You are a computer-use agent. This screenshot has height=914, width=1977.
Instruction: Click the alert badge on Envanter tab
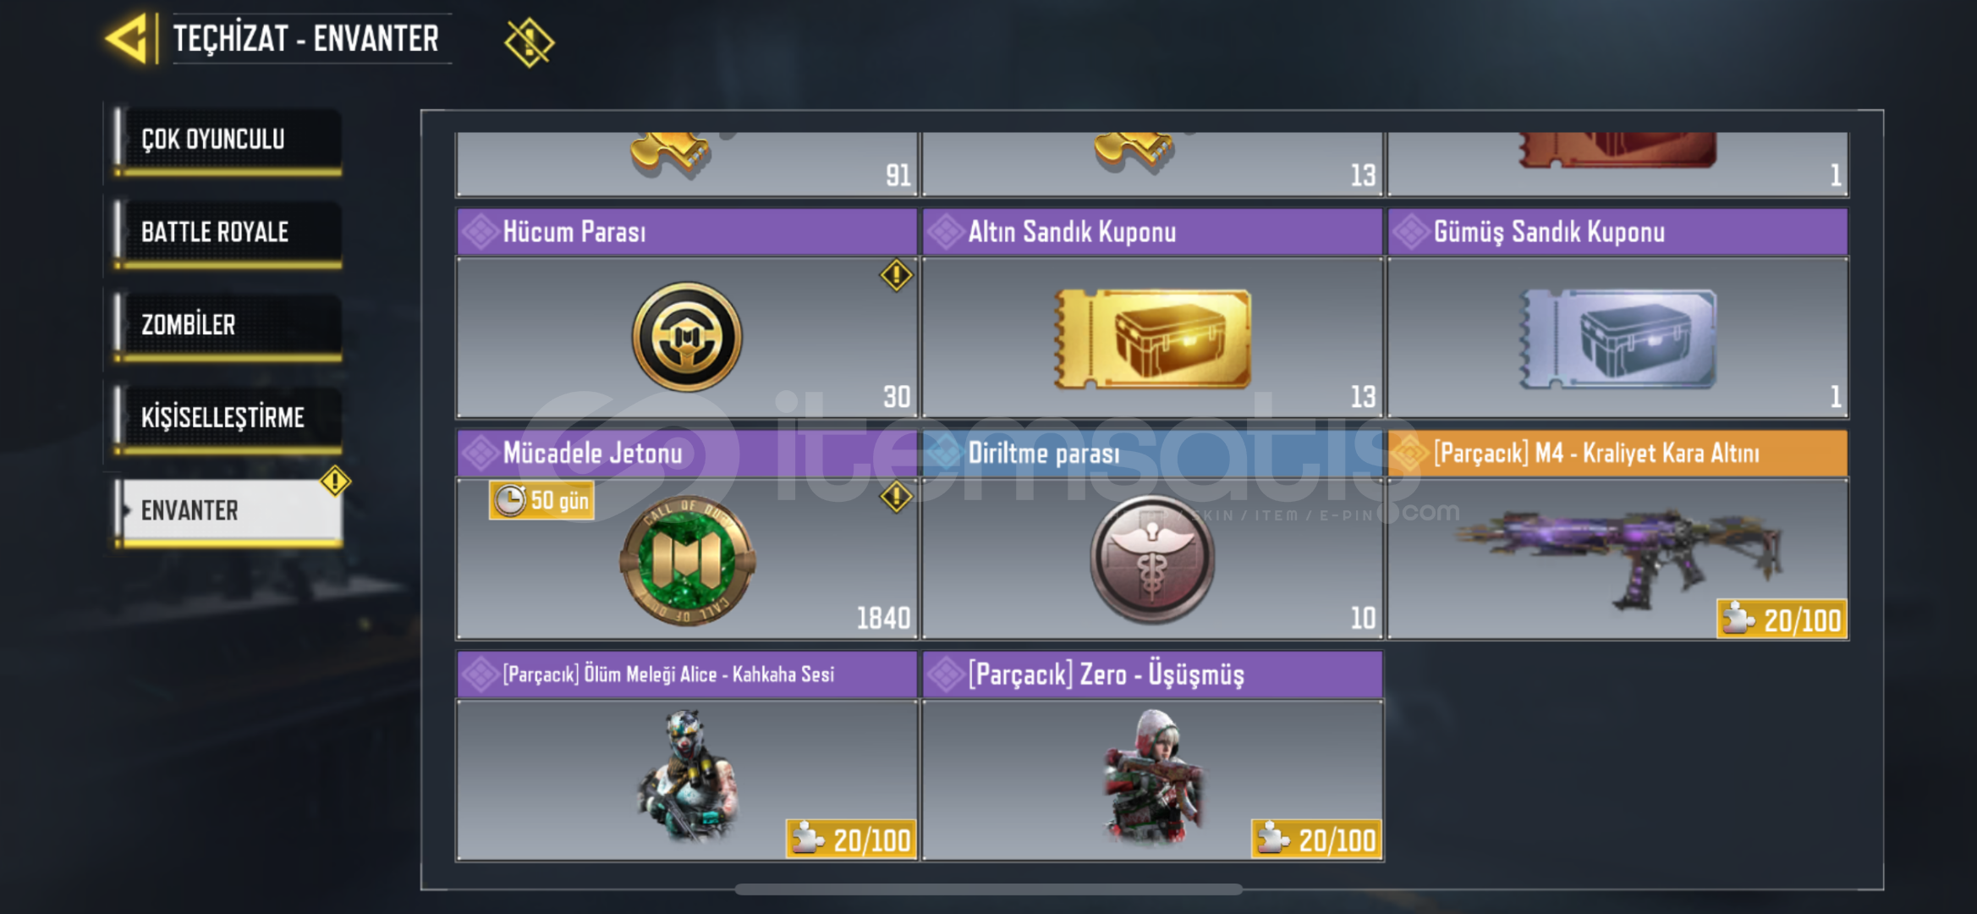point(335,482)
